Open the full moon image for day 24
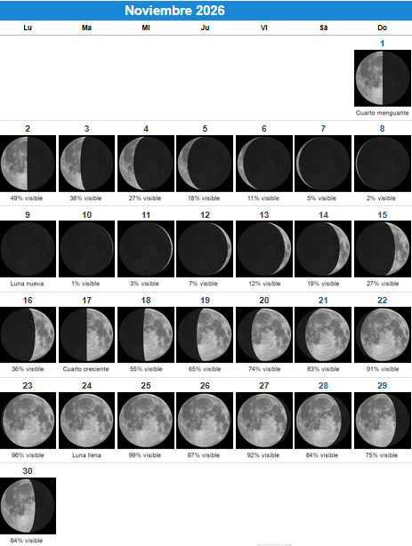 (x=87, y=421)
